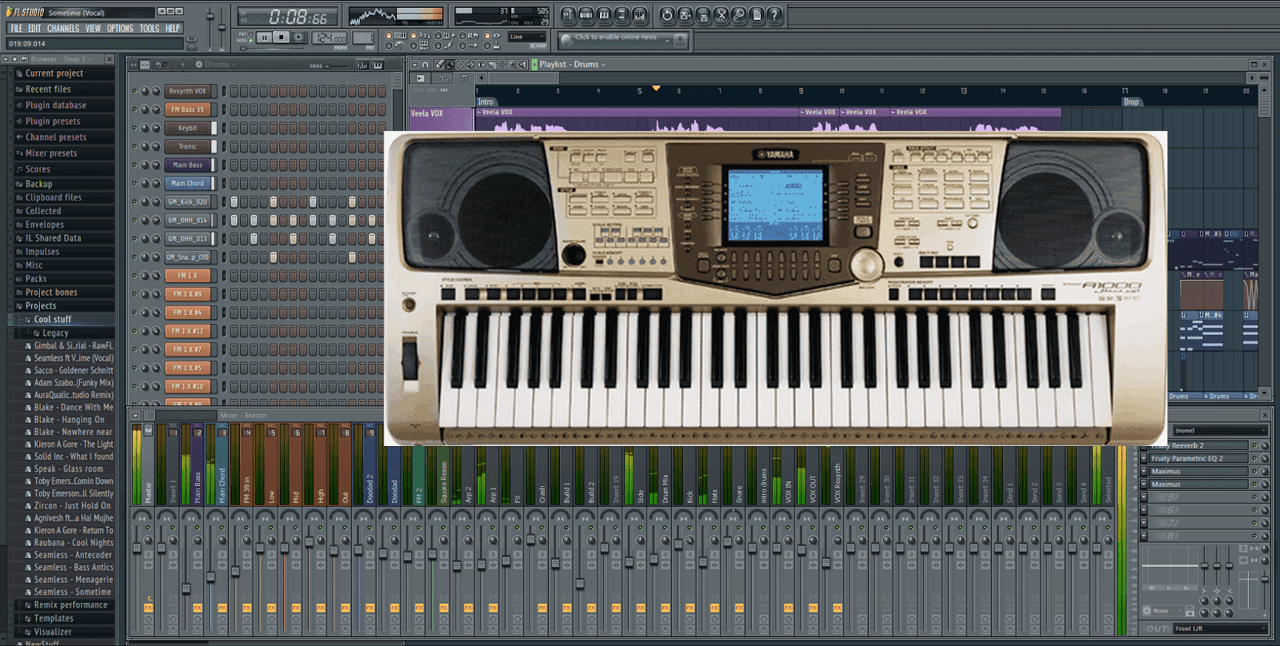The height and width of the screenshot is (646, 1280).
Task: Click the Master track fader in mixer
Action: pos(137,548)
